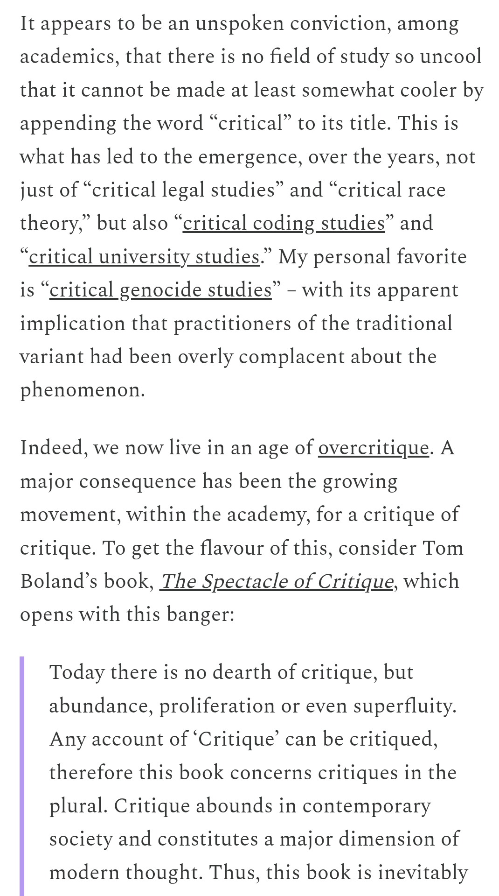Click the purple blockquote bar

(x=22, y=775)
